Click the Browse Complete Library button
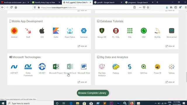 (x=93, y=93)
